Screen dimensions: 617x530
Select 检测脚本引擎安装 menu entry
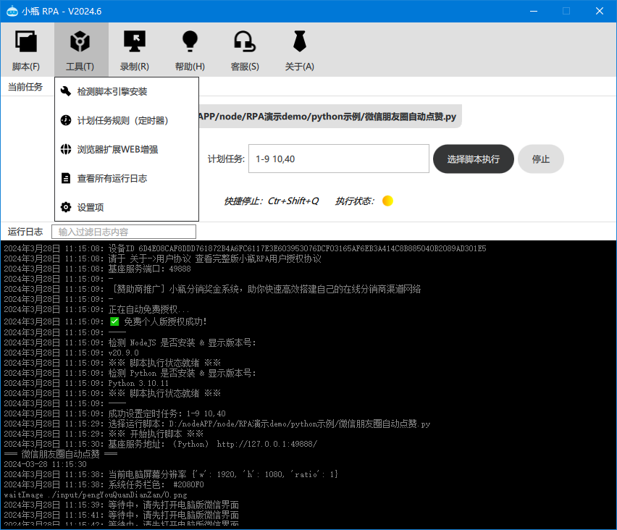(127, 92)
